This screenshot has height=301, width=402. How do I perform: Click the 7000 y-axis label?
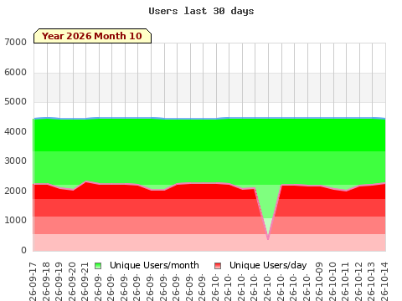click(15, 43)
